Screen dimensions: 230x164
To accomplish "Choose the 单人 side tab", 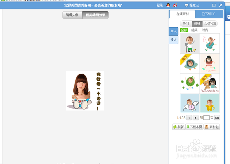I will (x=173, y=31).
